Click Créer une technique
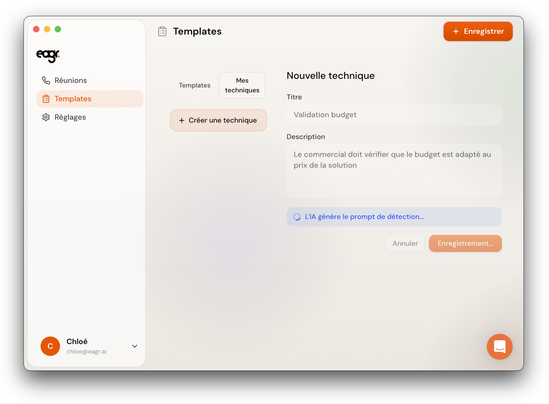Image resolution: width=549 pixels, height=404 pixels. [218, 120]
